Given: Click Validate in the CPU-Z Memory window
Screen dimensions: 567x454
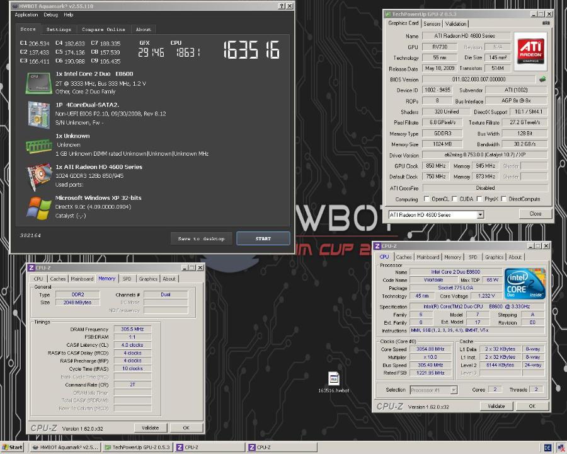Looking at the screenshot, I should coord(150,428).
